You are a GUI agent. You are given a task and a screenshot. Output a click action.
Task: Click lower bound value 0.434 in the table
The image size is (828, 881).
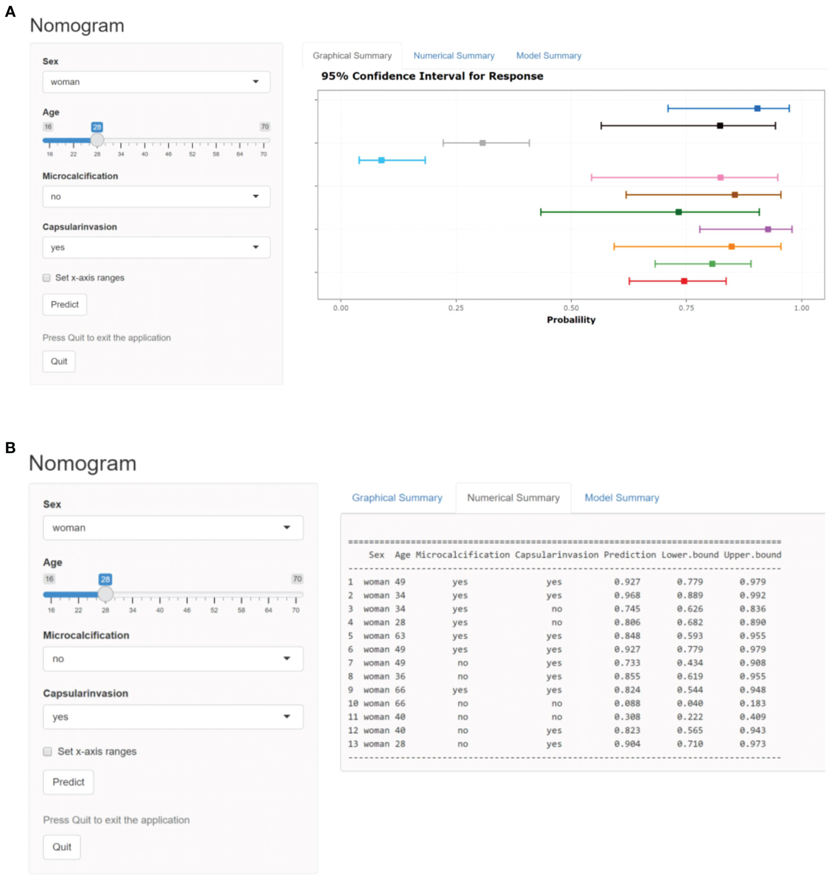(690, 663)
